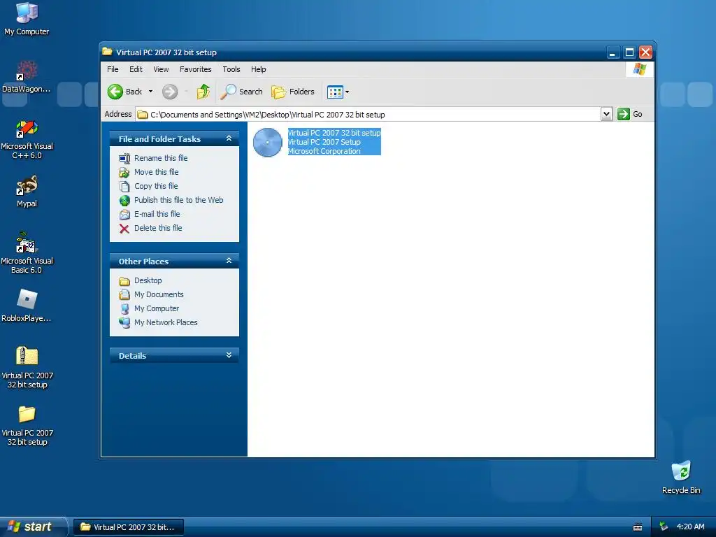Viewport: 716px width, 537px height.
Task: Select the zipped Virtual PC 2007 desktop icon
Action: tap(27, 367)
